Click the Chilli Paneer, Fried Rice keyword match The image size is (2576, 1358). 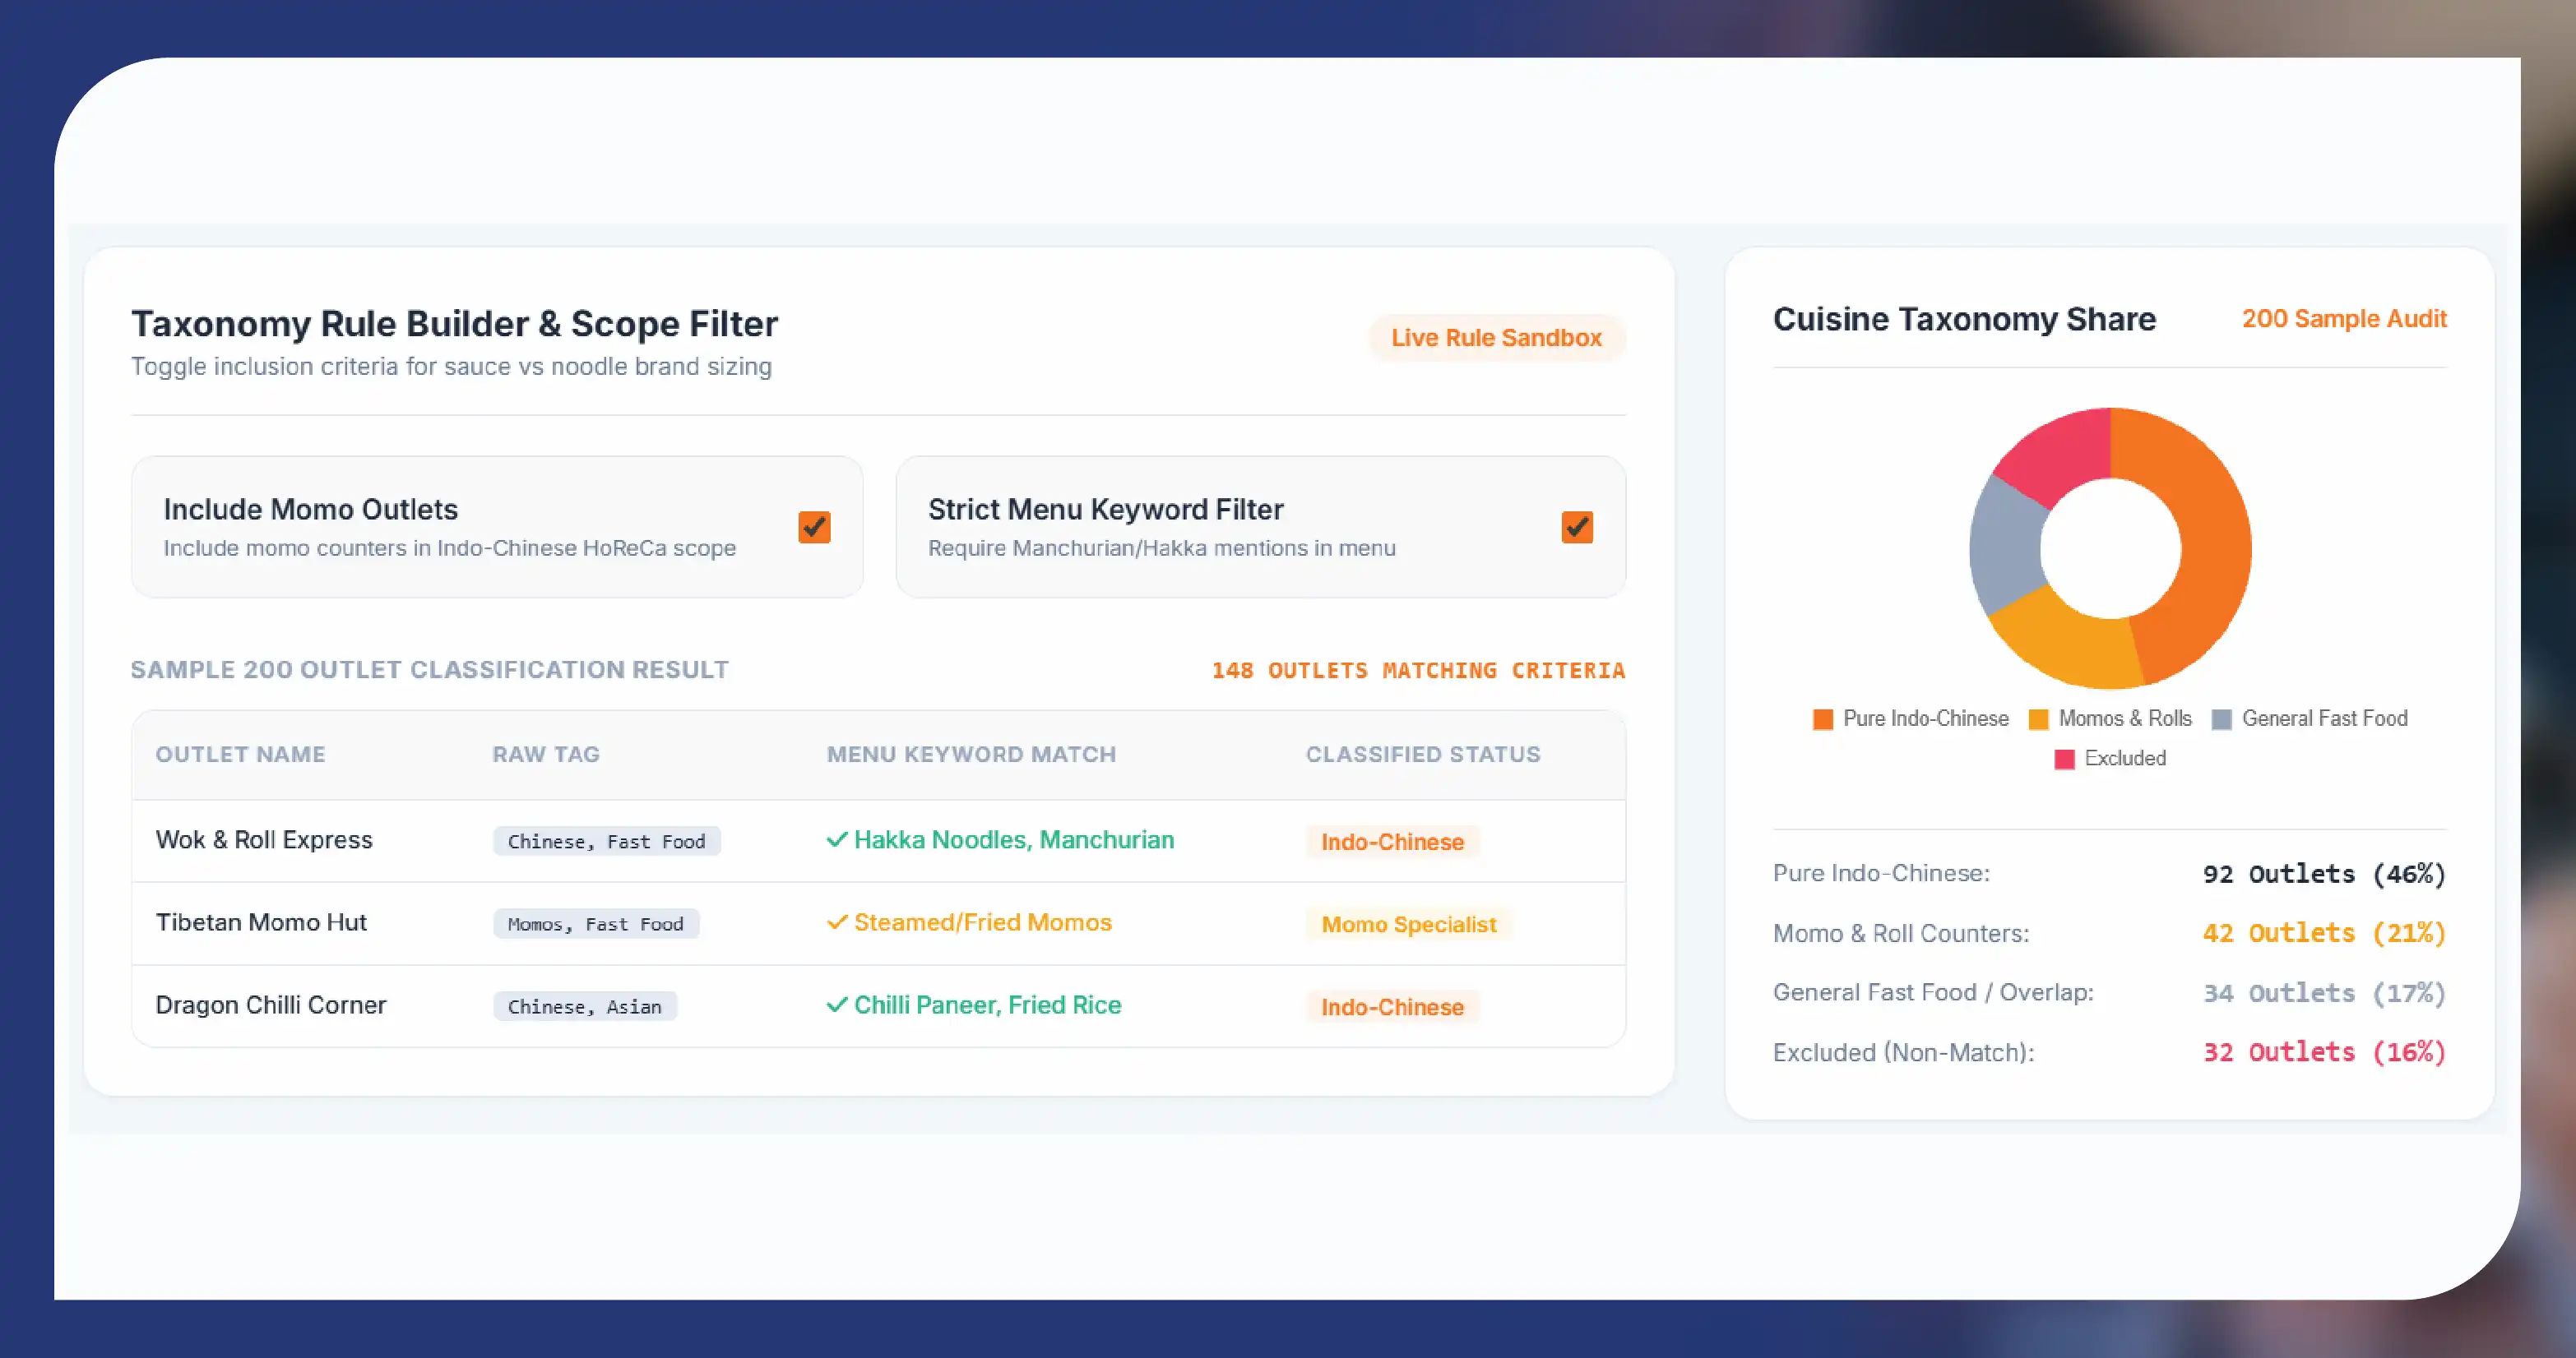tap(988, 1005)
